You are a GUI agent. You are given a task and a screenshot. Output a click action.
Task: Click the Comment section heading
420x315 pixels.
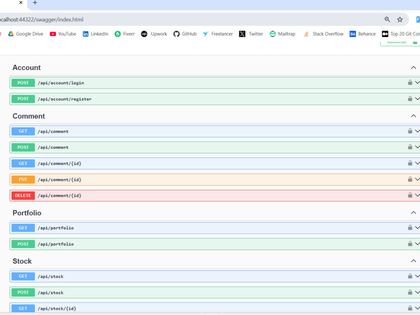tap(29, 116)
